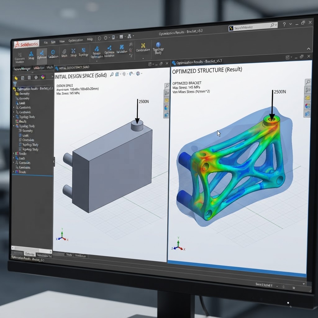
Task: Click zoom icon beside Initial Design Space heading
Action: (x=112, y=75)
